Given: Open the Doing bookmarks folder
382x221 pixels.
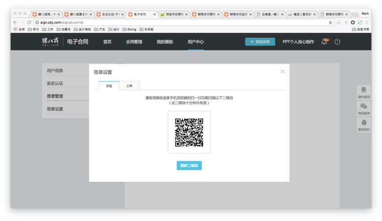Looking at the screenshot, I should [x=129, y=29].
